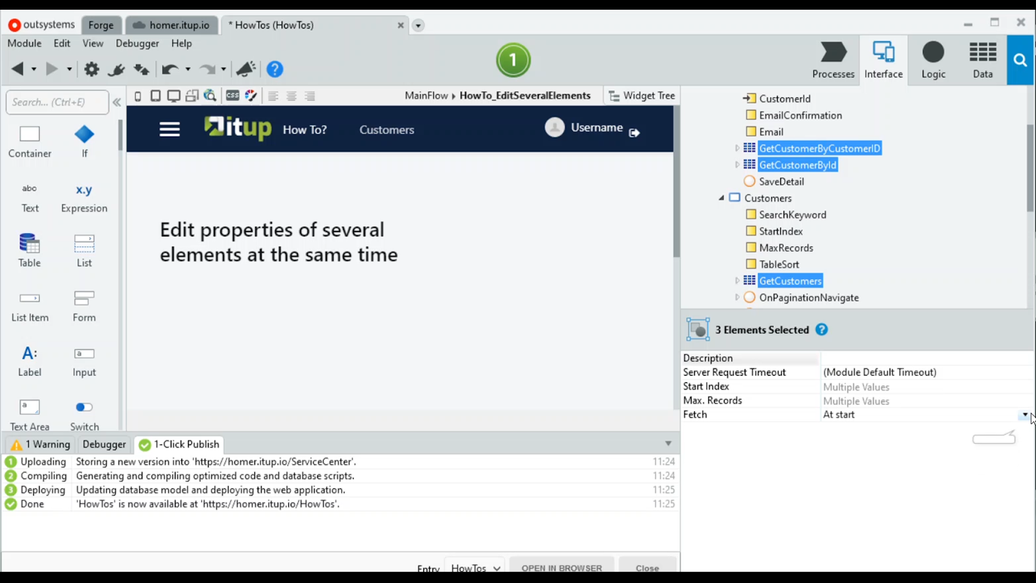Collapse the toolbox with double chevron
Image resolution: width=1036 pixels, height=583 pixels.
point(117,102)
